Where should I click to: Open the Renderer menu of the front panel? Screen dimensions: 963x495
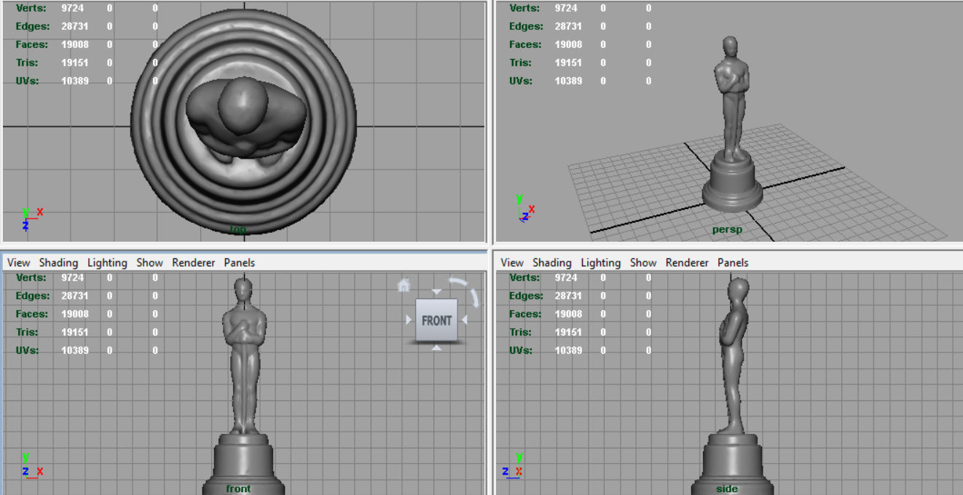193,263
